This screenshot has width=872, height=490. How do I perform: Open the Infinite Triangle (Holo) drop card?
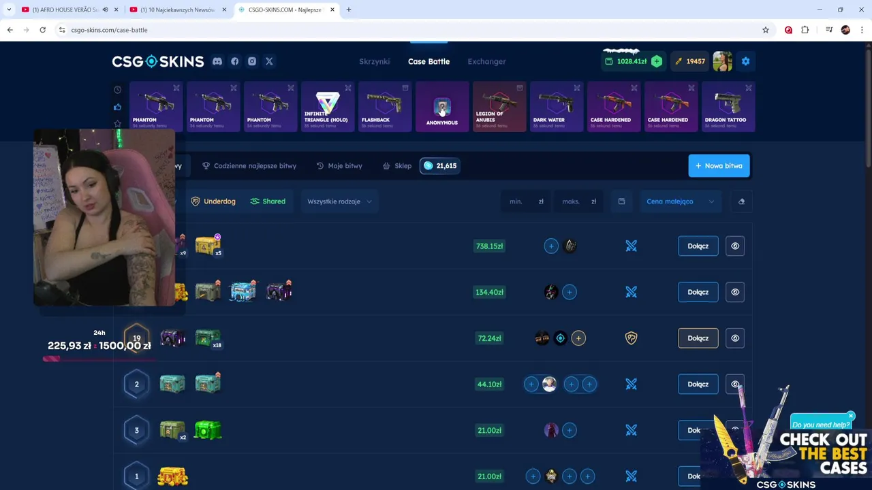328,106
